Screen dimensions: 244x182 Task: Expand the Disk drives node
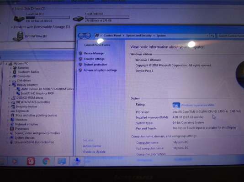point(10,81)
